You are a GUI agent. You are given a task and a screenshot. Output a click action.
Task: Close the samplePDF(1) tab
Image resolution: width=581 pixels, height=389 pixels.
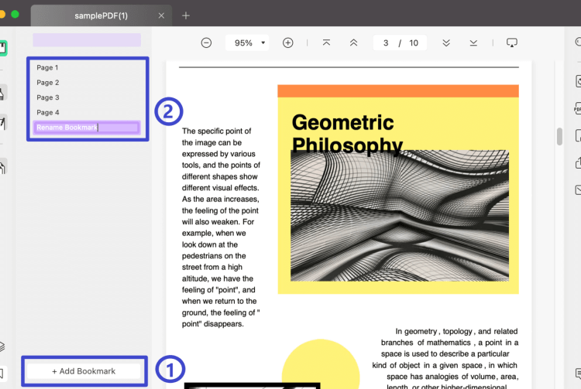(x=161, y=16)
